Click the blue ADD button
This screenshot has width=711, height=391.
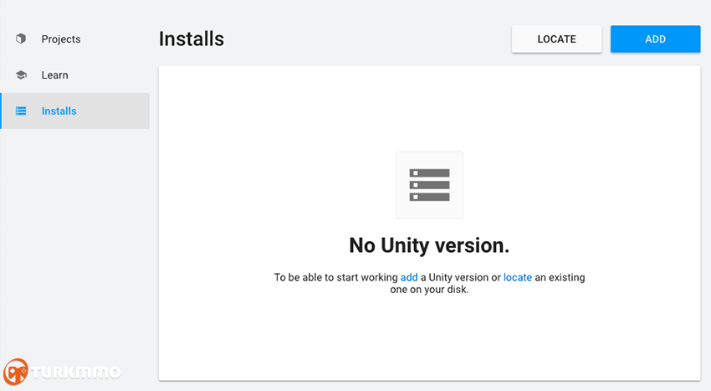(x=655, y=39)
